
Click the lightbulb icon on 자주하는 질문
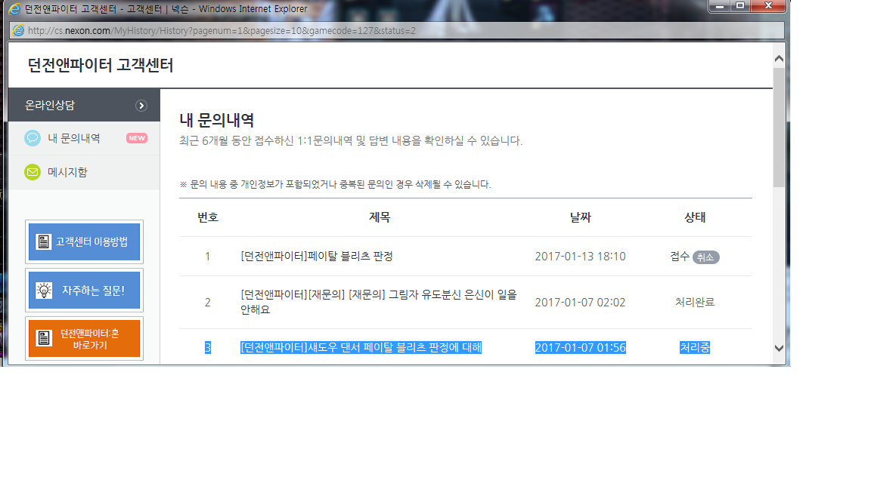coord(43,290)
